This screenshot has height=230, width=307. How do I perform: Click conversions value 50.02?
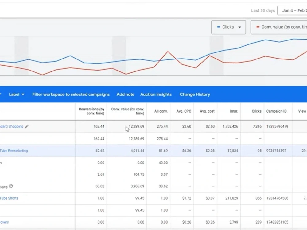pos(100,186)
